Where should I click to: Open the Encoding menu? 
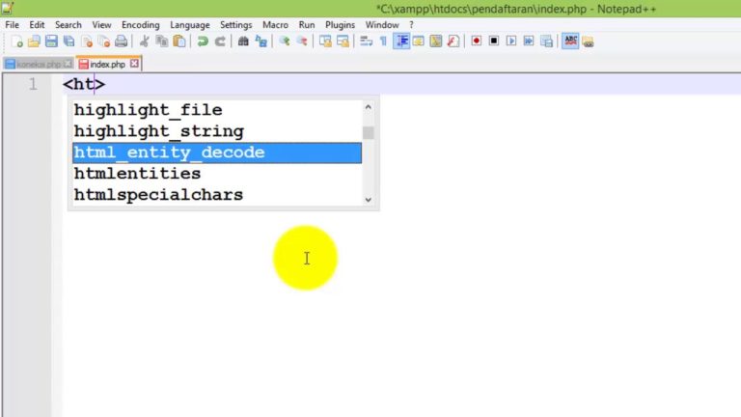click(140, 24)
